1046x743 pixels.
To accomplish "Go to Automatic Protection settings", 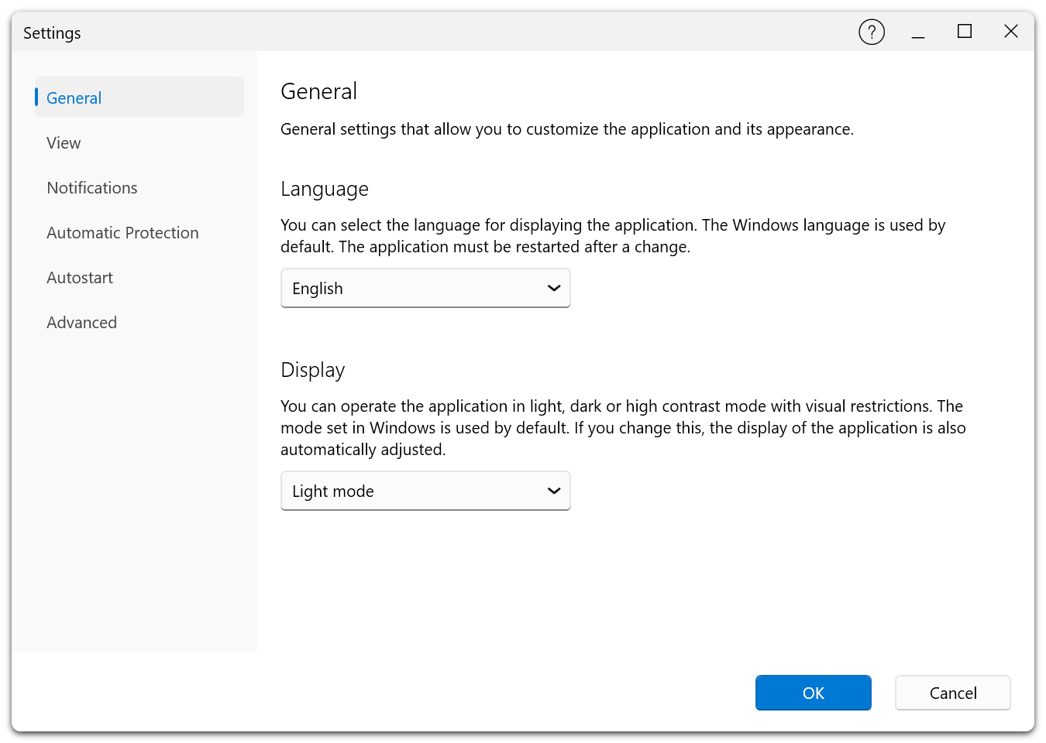I will [x=139, y=232].
